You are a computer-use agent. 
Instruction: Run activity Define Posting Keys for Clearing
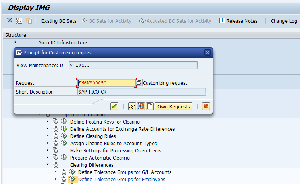click(64, 122)
